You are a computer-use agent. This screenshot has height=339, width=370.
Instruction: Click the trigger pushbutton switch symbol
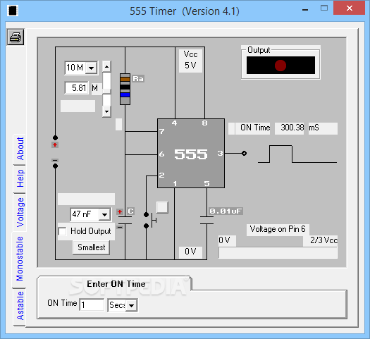151,220
